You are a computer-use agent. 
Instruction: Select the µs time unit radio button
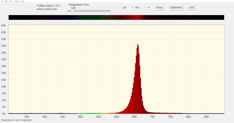coord(121,7)
